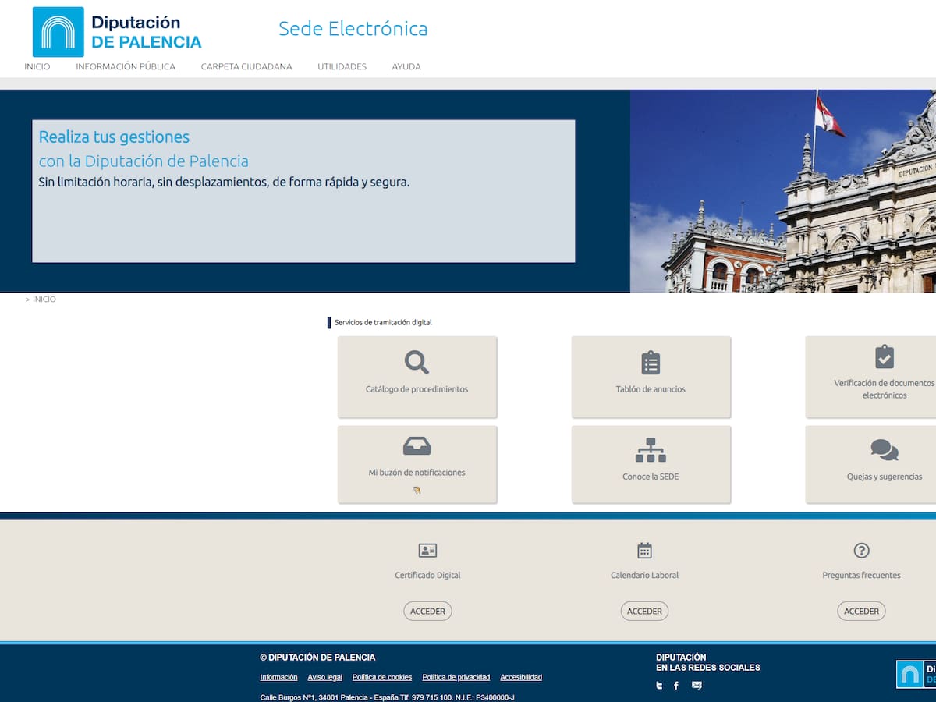Image resolution: width=936 pixels, height=702 pixels.
Task: Click the Preguntas frecuentes question mark icon
Action: click(861, 551)
